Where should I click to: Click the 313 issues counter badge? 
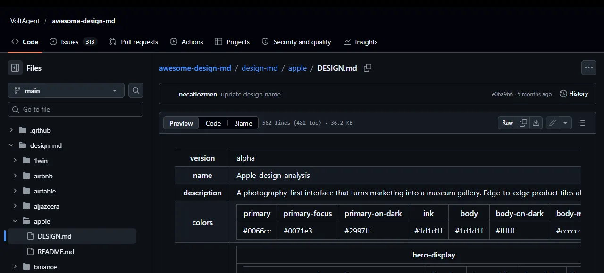(x=90, y=42)
